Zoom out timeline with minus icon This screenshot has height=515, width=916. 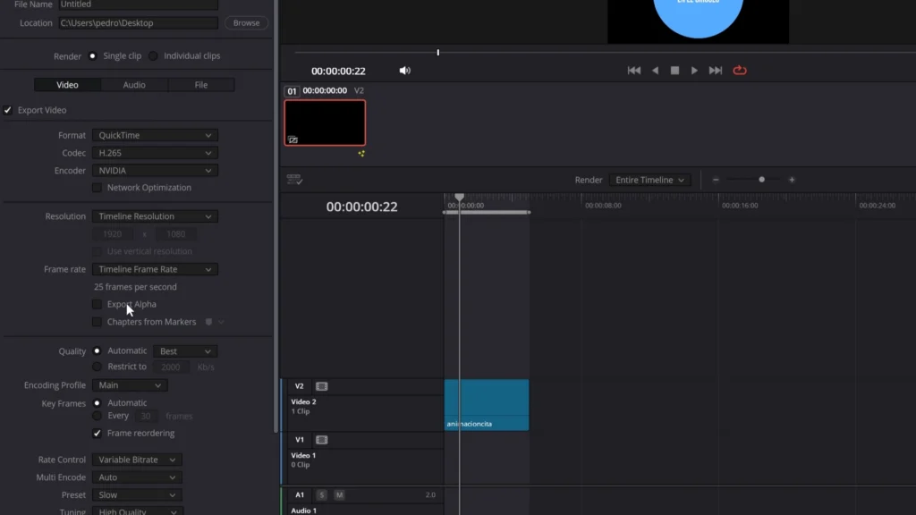point(716,180)
